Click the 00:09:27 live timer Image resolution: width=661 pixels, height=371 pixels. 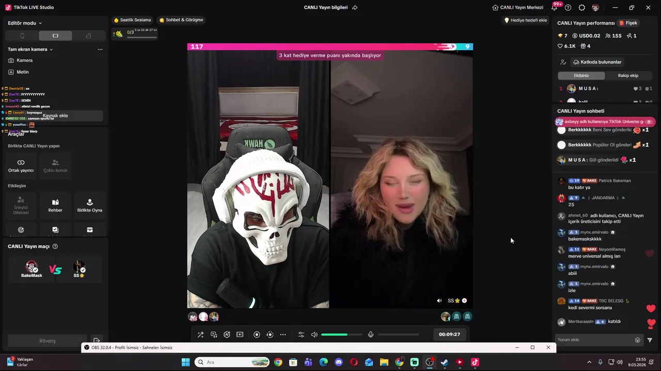pos(449,334)
